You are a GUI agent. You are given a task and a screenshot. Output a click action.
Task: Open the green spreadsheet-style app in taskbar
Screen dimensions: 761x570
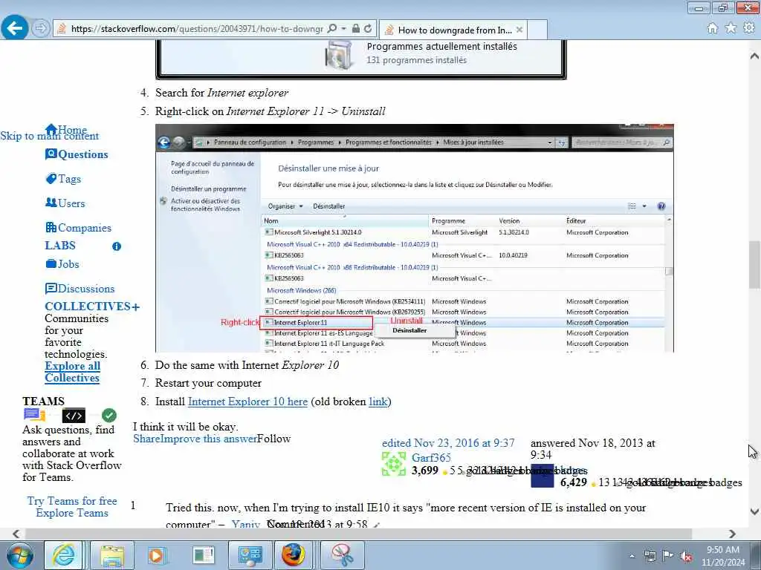(x=204, y=555)
